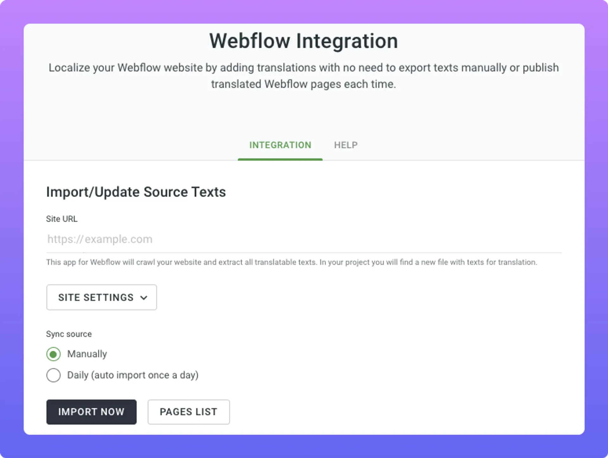Click the Webflow Integration logo icon

[303, 41]
